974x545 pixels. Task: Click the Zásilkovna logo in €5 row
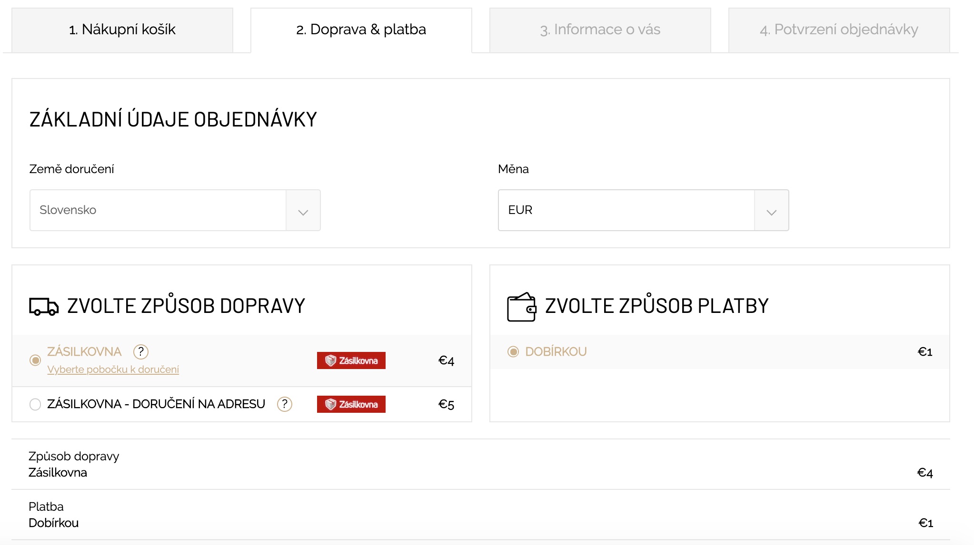pos(351,404)
